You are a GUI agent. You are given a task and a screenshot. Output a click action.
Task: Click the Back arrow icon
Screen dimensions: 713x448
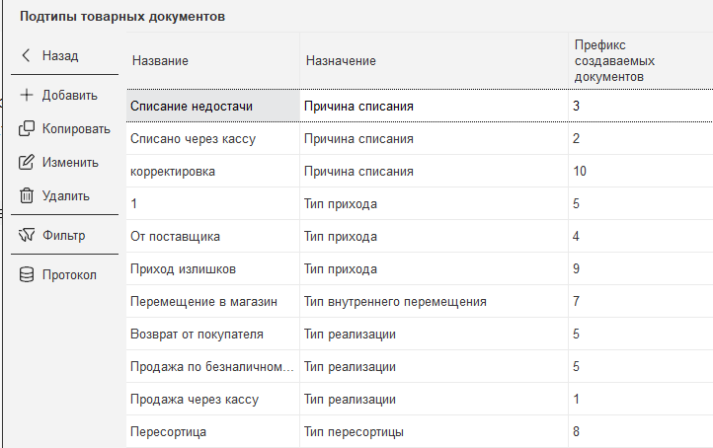click(27, 56)
